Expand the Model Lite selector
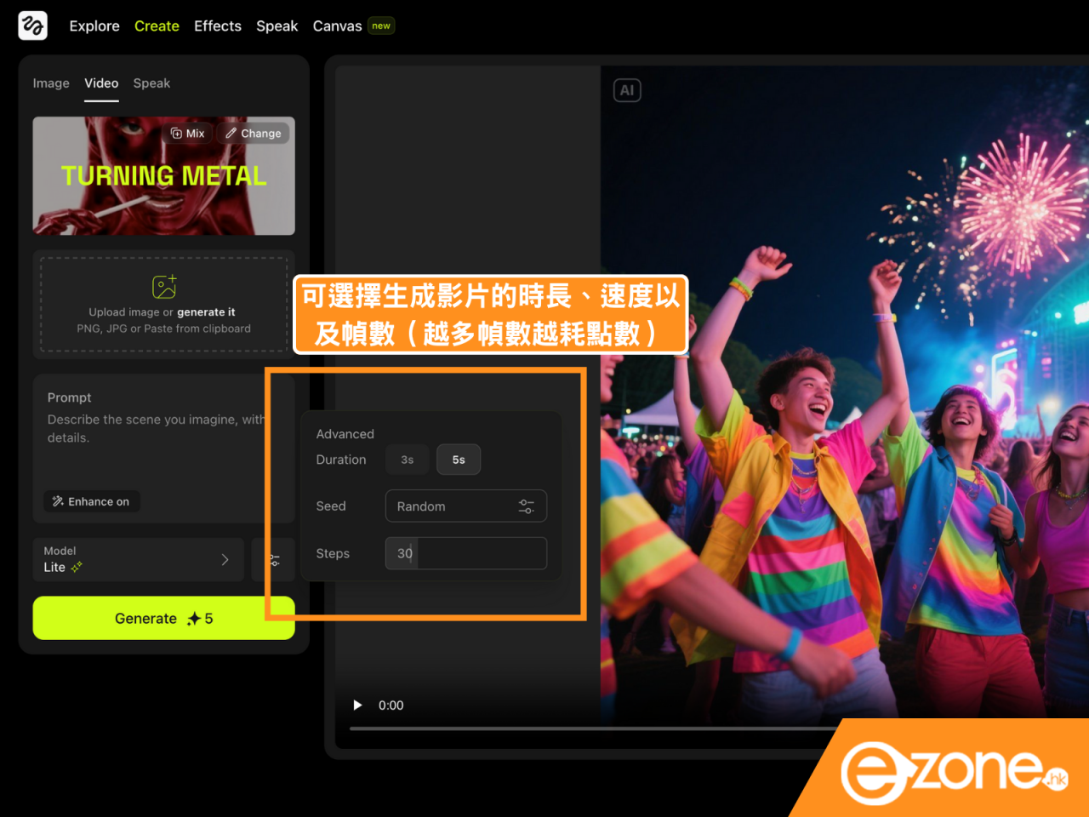1089x817 pixels. tap(138, 560)
